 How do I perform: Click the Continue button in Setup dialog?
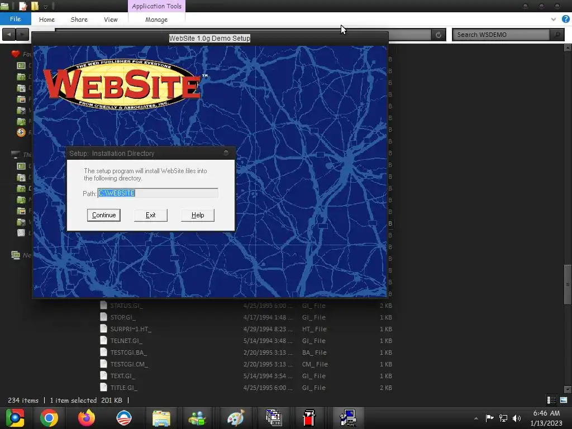(x=103, y=215)
